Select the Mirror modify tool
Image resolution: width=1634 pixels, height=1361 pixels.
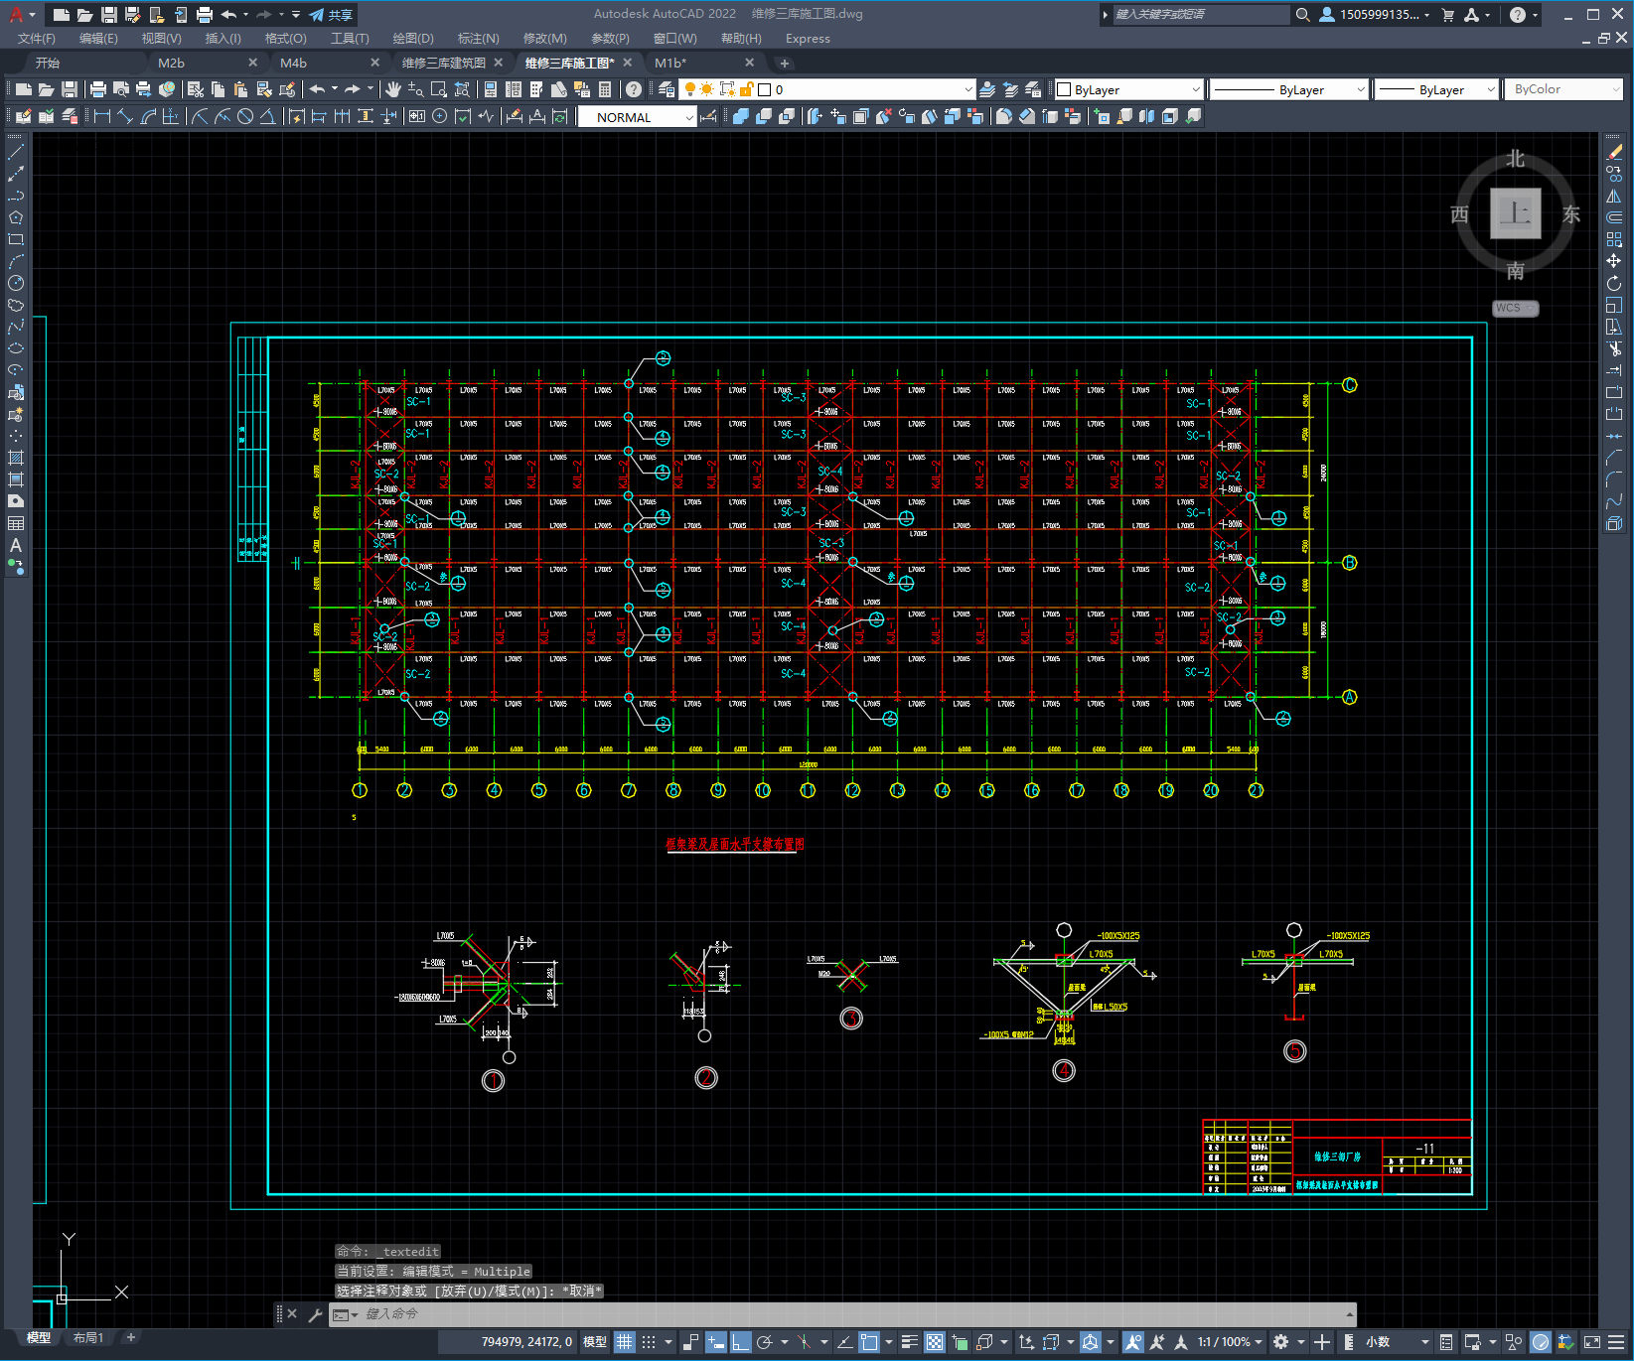pyautogui.click(x=1614, y=197)
